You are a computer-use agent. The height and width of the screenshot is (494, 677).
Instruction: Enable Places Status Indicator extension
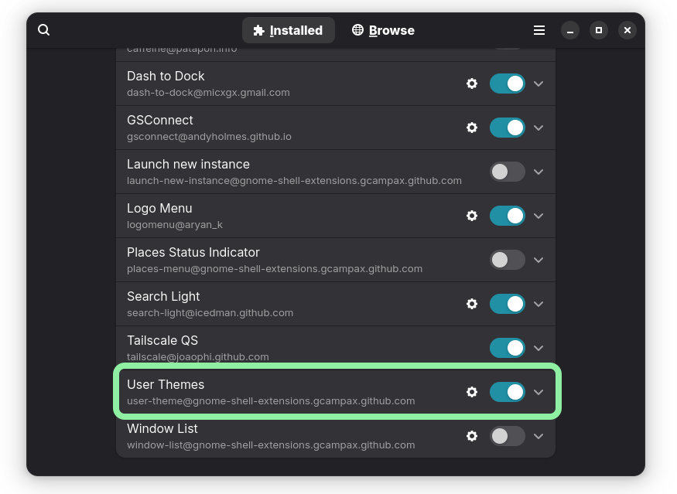pos(507,260)
